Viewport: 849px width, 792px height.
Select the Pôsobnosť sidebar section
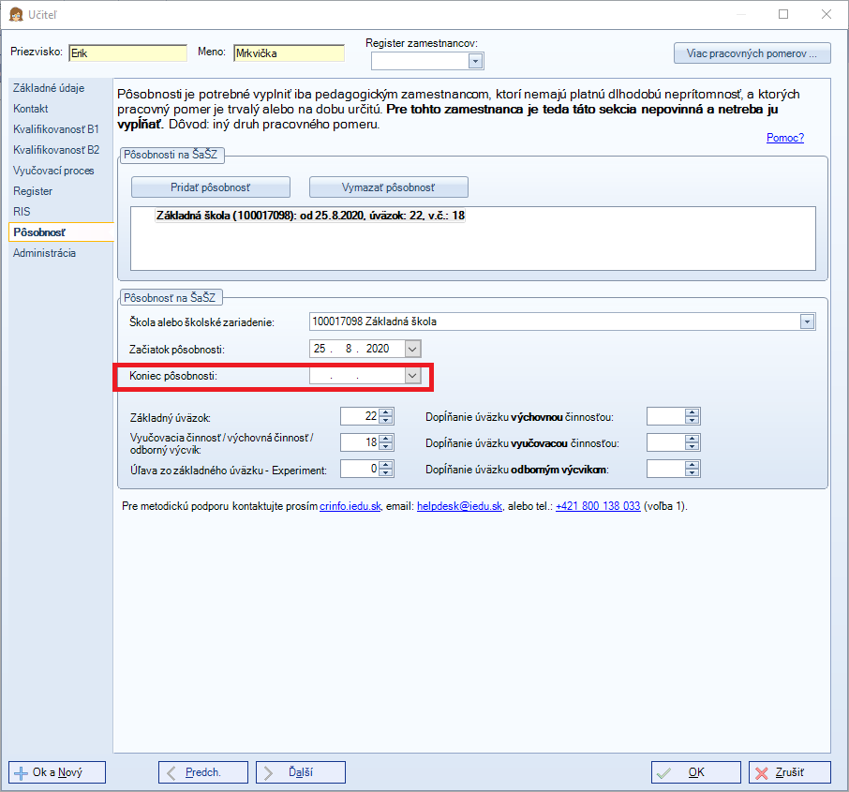(61, 232)
